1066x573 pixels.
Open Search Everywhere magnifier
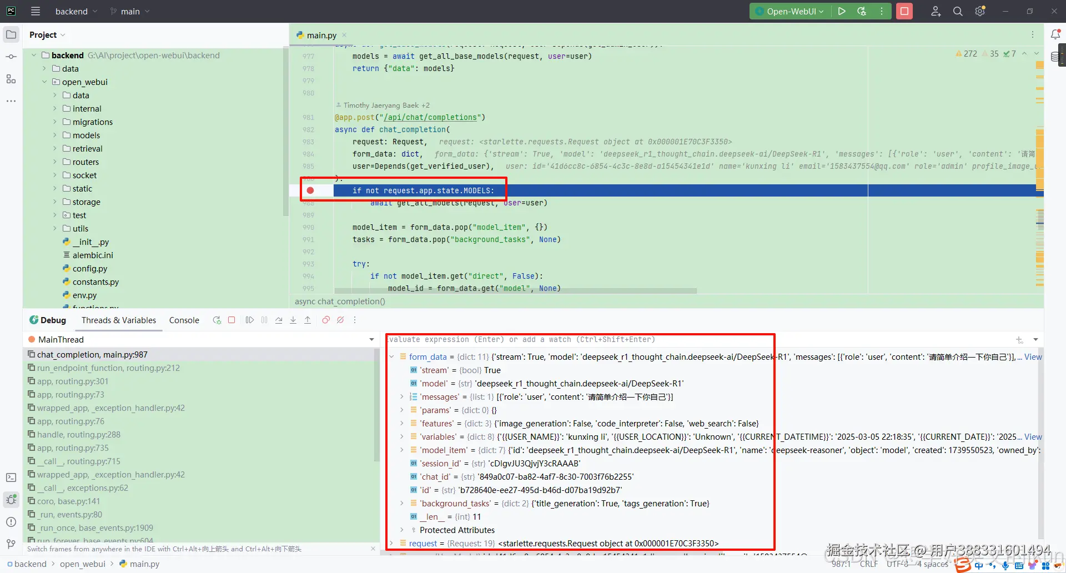958,11
